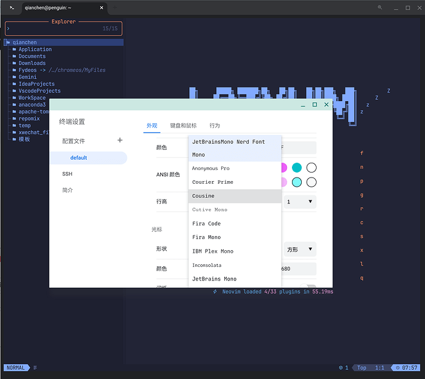The height and width of the screenshot is (379, 425).
Task: Click the add profile plus icon
Action: coord(120,141)
